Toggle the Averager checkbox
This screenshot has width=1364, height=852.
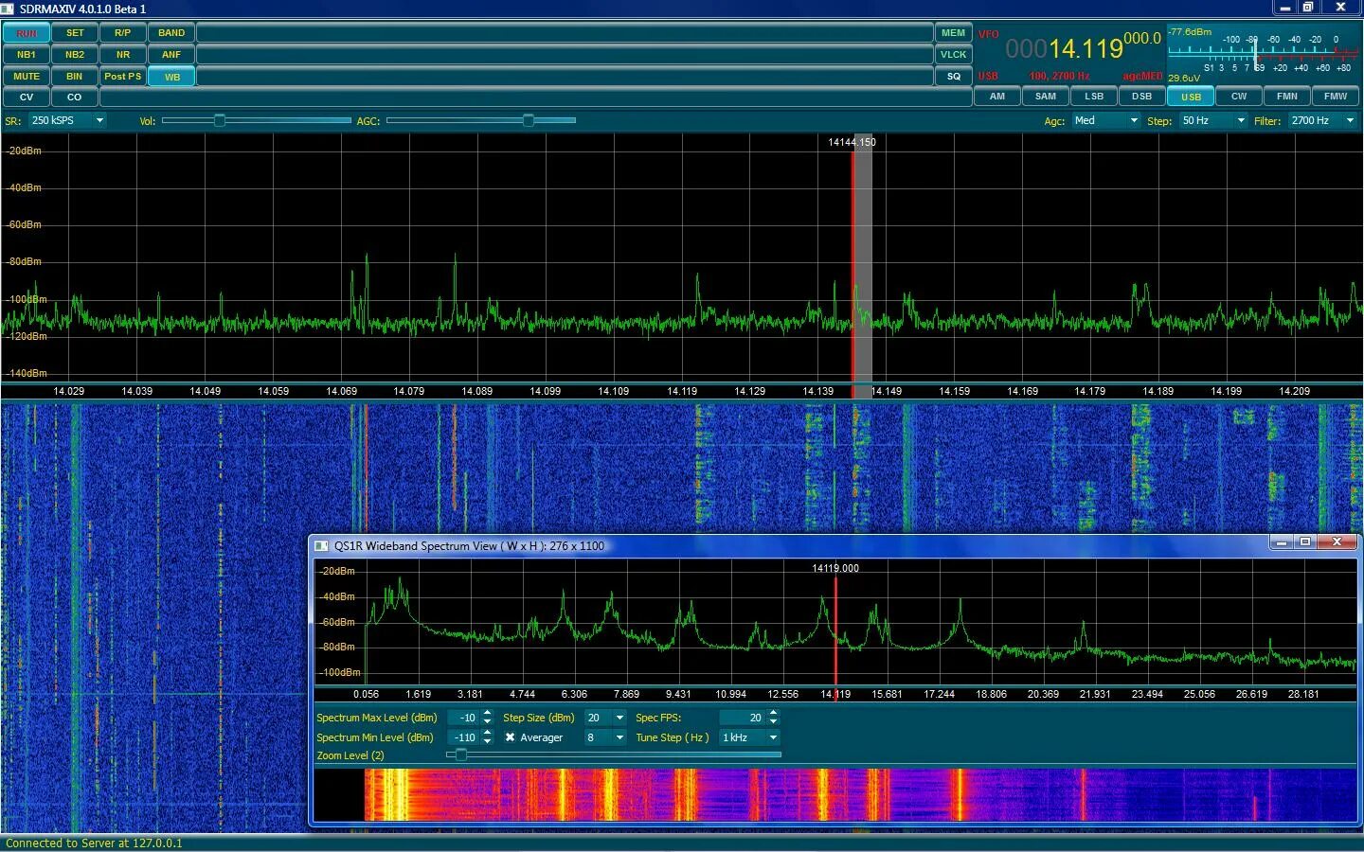pyautogui.click(x=510, y=737)
